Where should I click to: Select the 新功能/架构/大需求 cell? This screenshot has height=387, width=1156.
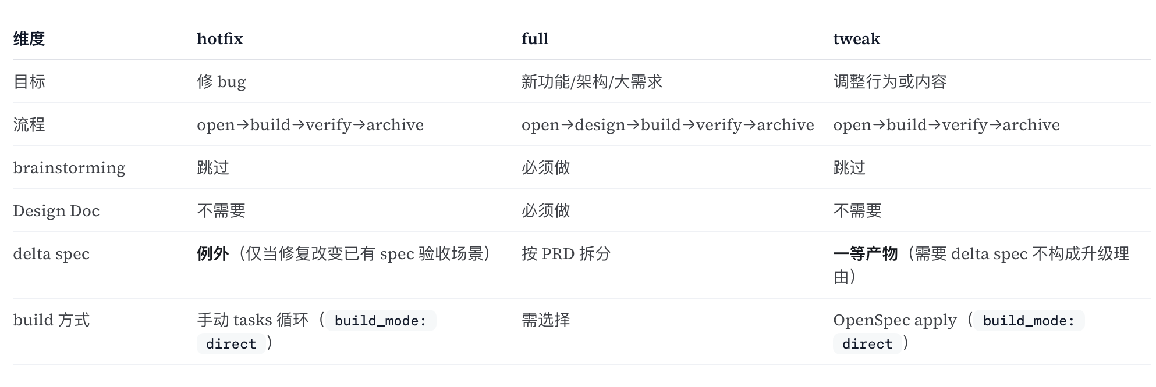point(592,81)
